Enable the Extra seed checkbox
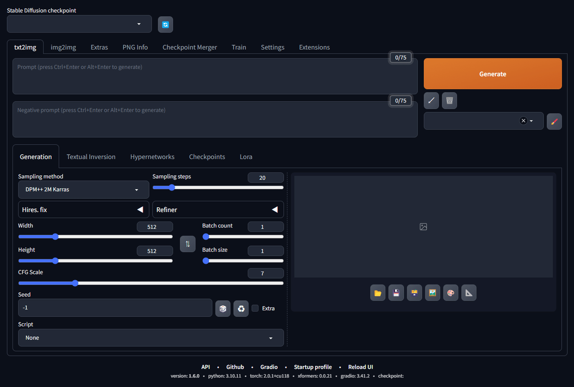574x387 pixels. pos(255,308)
